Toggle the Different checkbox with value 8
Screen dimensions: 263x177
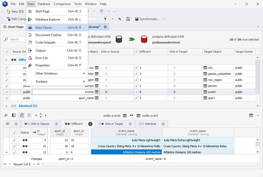coord(136,92)
